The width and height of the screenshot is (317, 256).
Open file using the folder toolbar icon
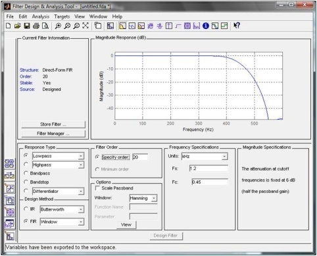18,26
